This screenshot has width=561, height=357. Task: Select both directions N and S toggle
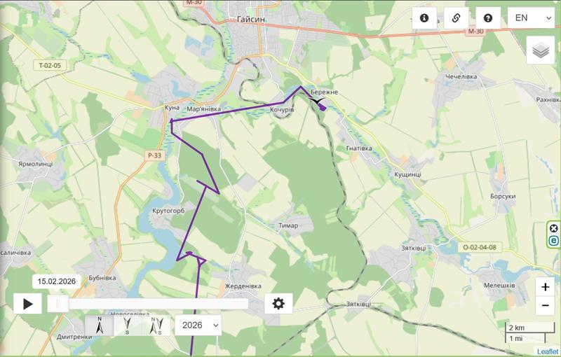tap(156, 325)
